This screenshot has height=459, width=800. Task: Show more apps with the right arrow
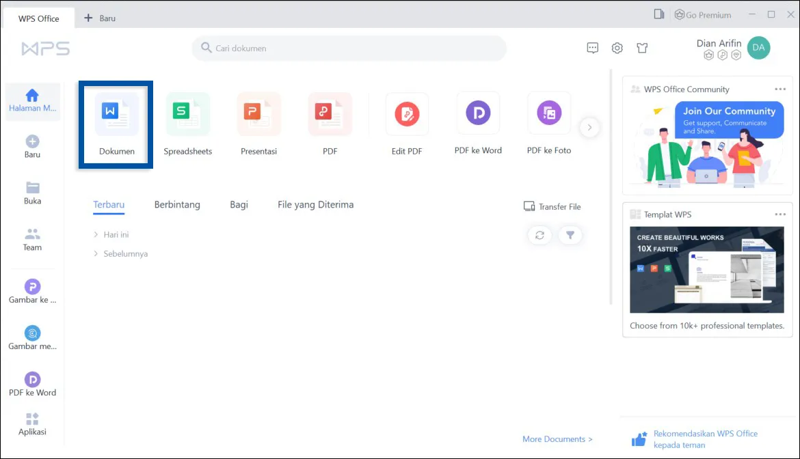(x=589, y=127)
